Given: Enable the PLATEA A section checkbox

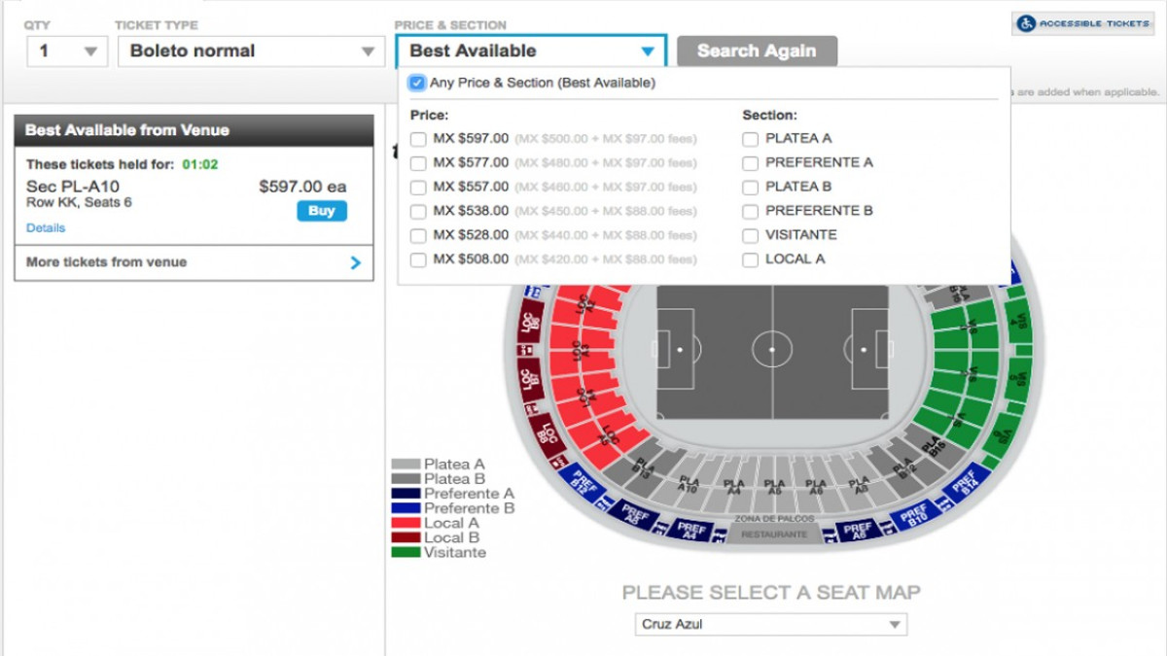Looking at the screenshot, I should point(750,139).
